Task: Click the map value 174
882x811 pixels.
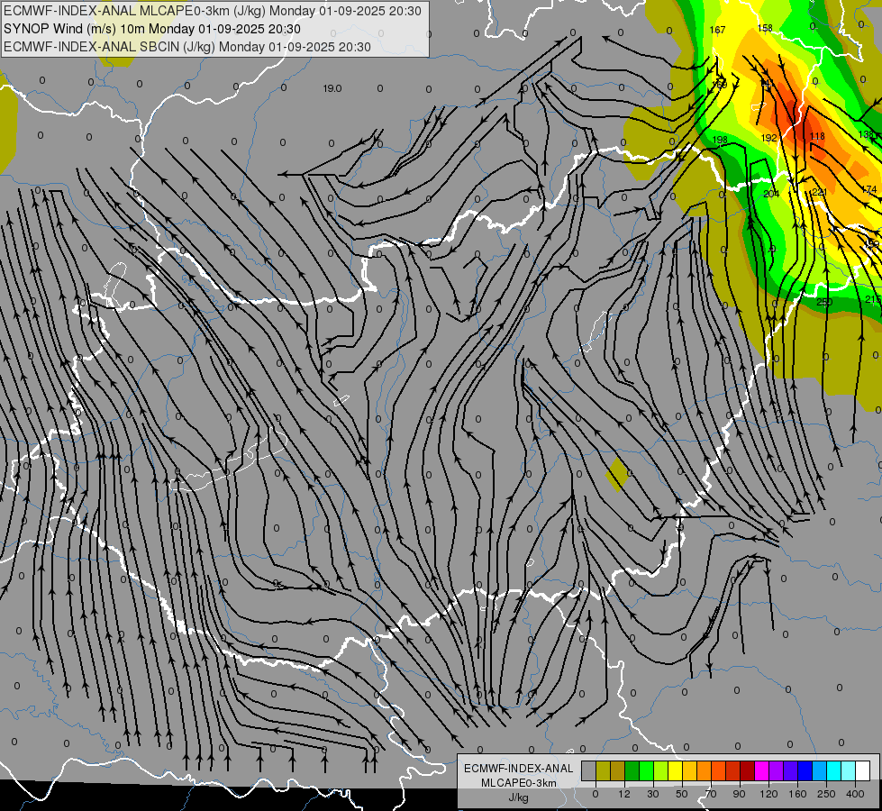Action: coord(869,189)
